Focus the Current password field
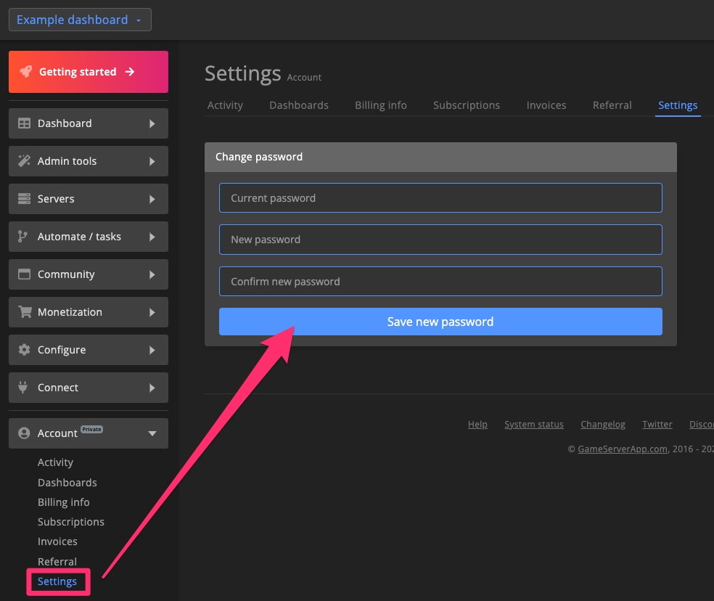The width and height of the screenshot is (714, 601). tap(440, 198)
